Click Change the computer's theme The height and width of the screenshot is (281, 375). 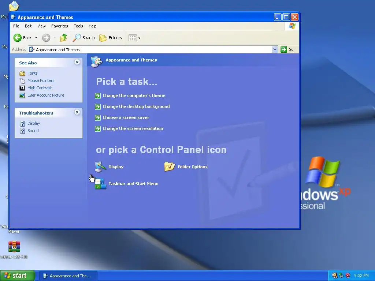(x=134, y=95)
